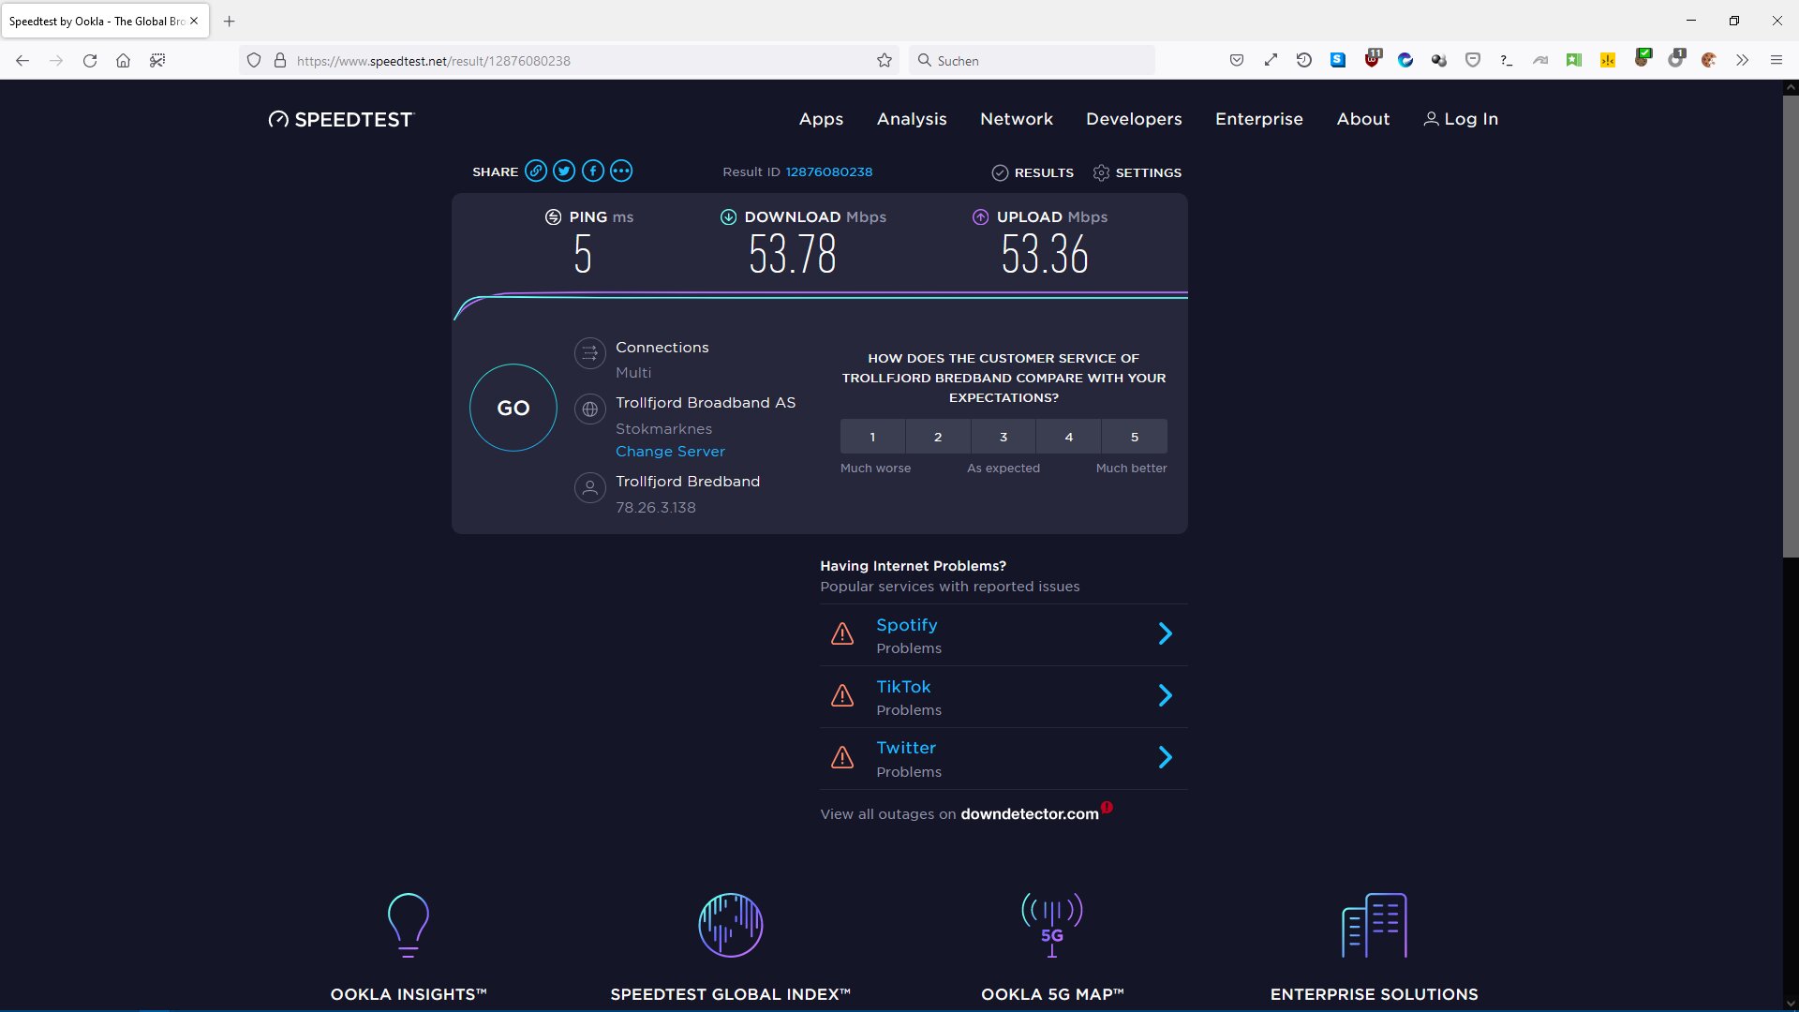This screenshot has height=1012, width=1799.
Task: Click the Change Server link
Action: pos(670,452)
